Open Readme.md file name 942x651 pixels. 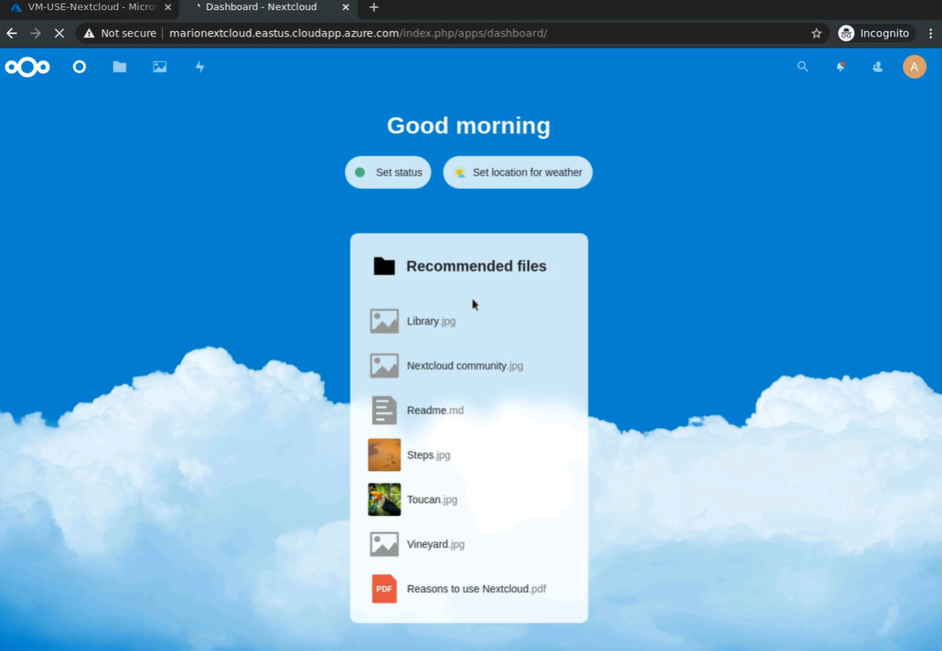[435, 411]
